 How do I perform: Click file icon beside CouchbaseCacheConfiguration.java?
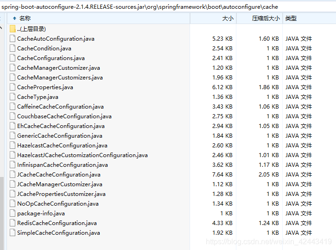click(13, 116)
